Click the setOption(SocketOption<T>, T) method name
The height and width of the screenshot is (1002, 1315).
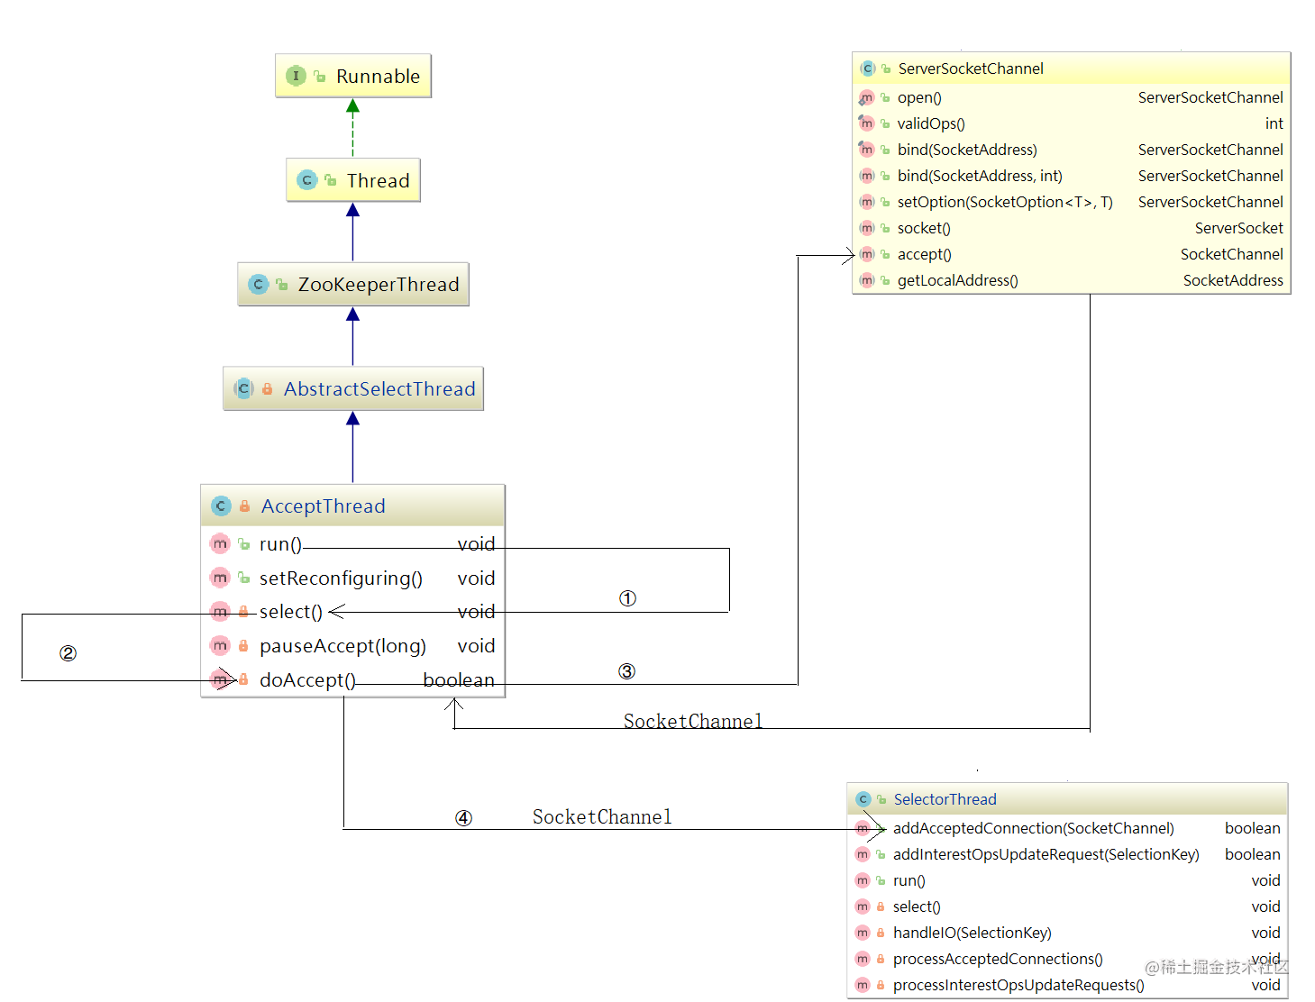click(1005, 202)
